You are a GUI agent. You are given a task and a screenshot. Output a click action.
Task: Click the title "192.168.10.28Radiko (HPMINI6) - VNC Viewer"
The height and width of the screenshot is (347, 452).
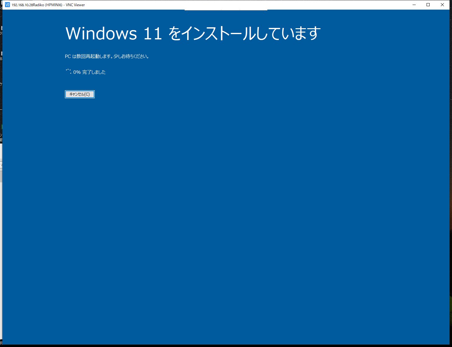coord(48,5)
